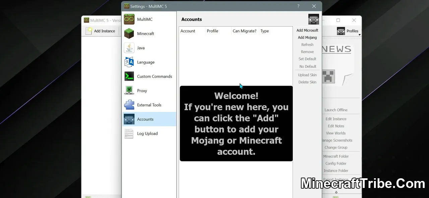Sort by the Profile column header
Image resolution: width=429 pixels, height=198 pixels.
coord(218,31)
